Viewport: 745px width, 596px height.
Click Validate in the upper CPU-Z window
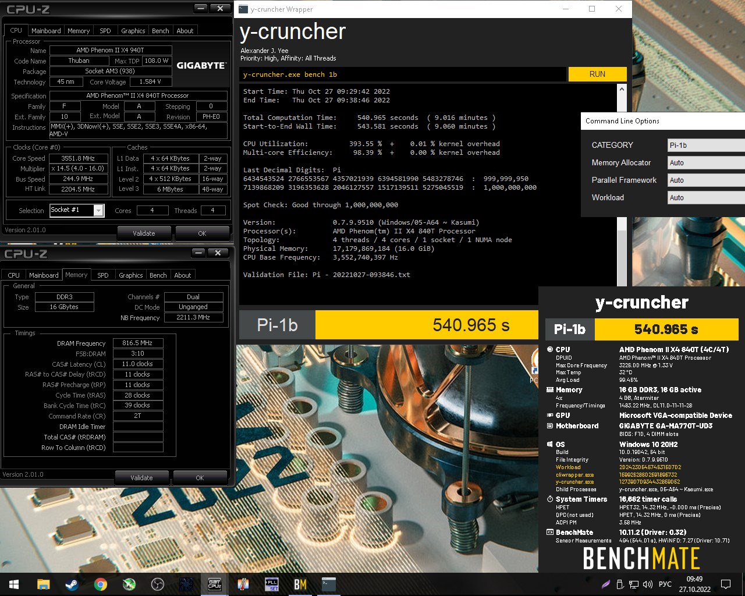(x=144, y=233)
